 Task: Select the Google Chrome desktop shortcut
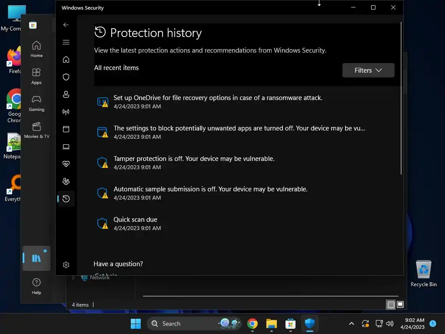(13, 106)
